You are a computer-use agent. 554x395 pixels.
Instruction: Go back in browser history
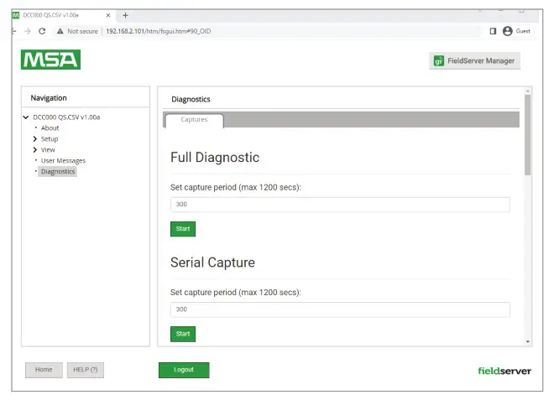[13, 31]
